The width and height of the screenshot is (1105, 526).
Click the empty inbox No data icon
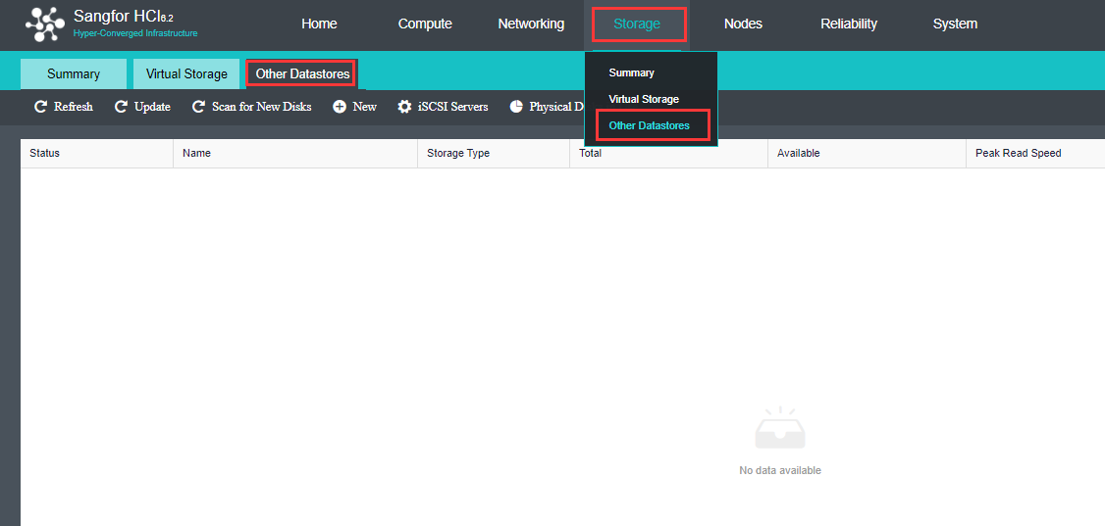click(x=780, y=427)
